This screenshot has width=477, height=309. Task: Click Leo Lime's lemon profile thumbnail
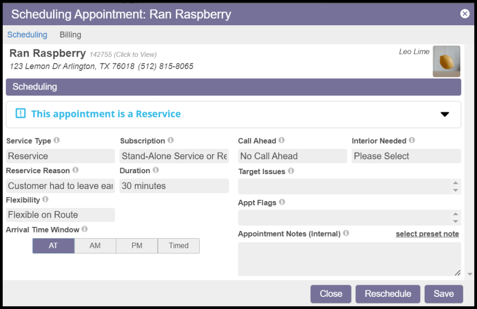click(446, 61)
